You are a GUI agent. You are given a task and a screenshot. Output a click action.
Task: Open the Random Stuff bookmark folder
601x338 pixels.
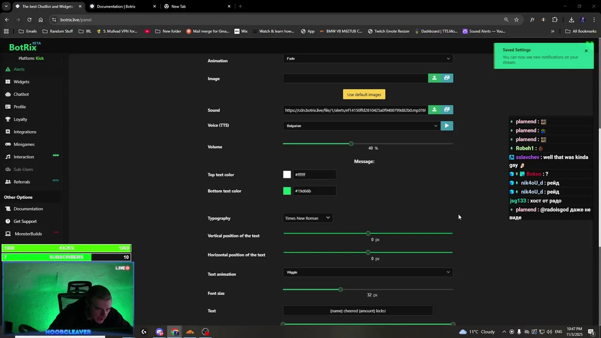pos(58,31)
